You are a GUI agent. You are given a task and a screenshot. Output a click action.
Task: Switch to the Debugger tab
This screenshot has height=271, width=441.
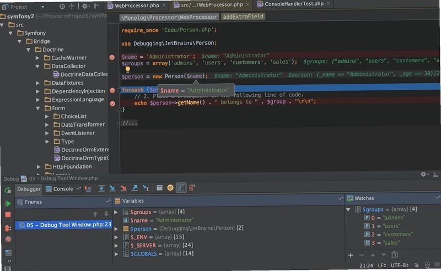(29, 189)
